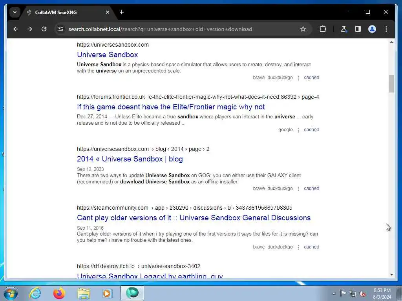Image resolution: width=402 pixels, height=301 pixels.
Task: Open the Elite/Frontier magic forum result
Action: [x=171, y=107]
